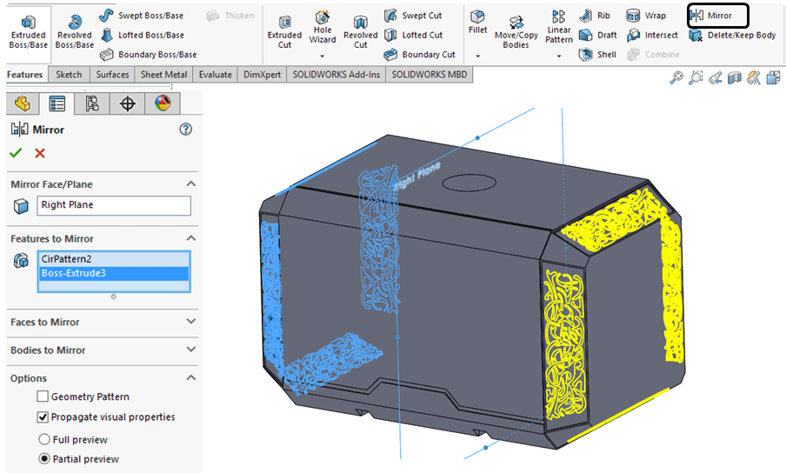This screenshot has height=473, width=786.
Task: Click the Delete/Keep Body button
Action: pos(732,36)
